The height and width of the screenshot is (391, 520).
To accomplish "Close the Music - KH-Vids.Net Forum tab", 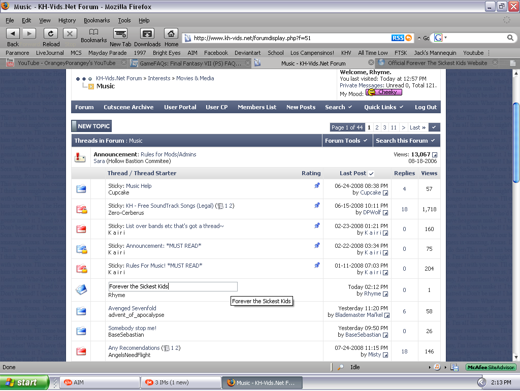I will tap(371, 62).
